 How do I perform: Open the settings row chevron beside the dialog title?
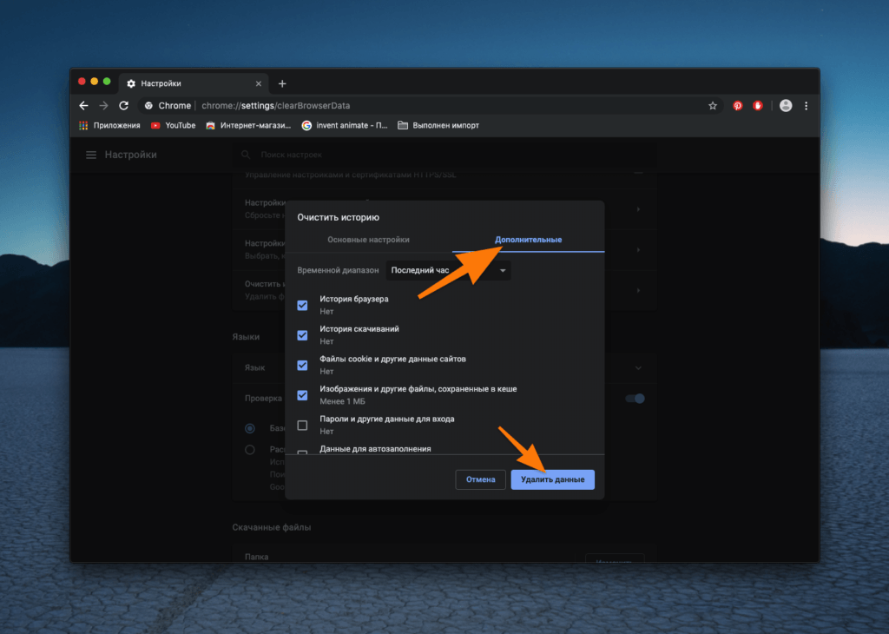point(638,209)
